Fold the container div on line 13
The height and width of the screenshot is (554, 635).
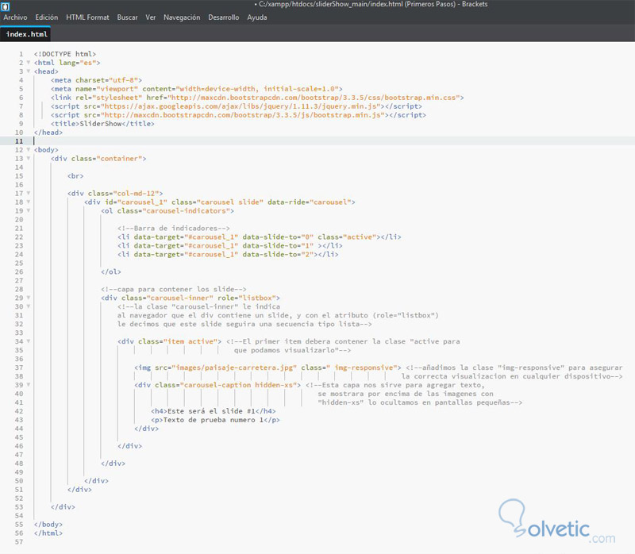point(27,159)
